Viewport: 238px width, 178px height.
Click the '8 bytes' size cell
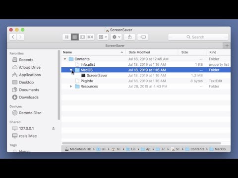(x=196, y=81)
